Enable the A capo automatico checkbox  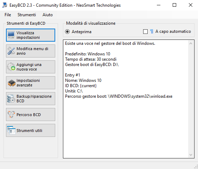coord(145,31)
